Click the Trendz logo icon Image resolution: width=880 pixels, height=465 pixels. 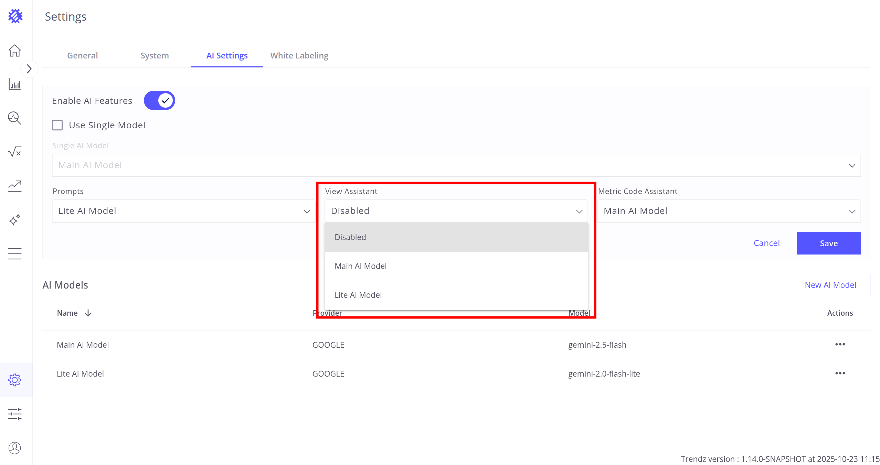click(x=15, y=16)
